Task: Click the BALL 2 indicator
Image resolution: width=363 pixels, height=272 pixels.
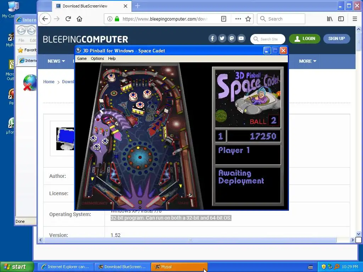Action: [264, 121]
